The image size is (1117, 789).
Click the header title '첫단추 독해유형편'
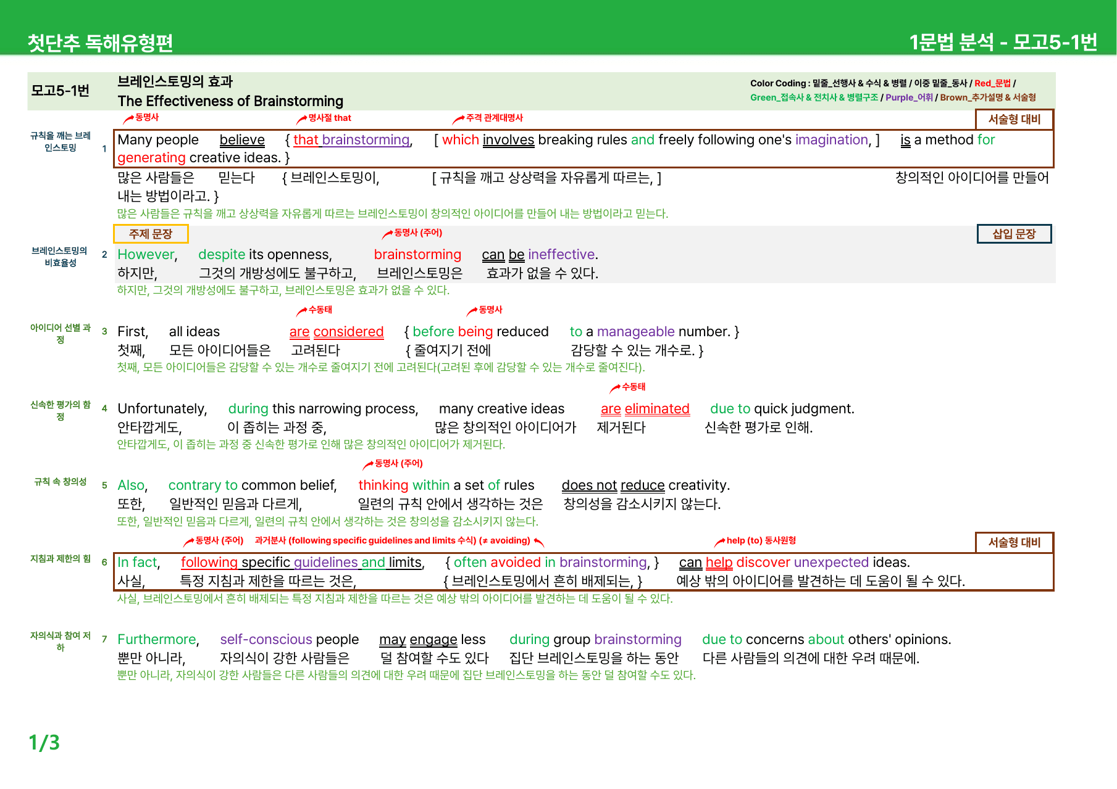click(100, 43)
